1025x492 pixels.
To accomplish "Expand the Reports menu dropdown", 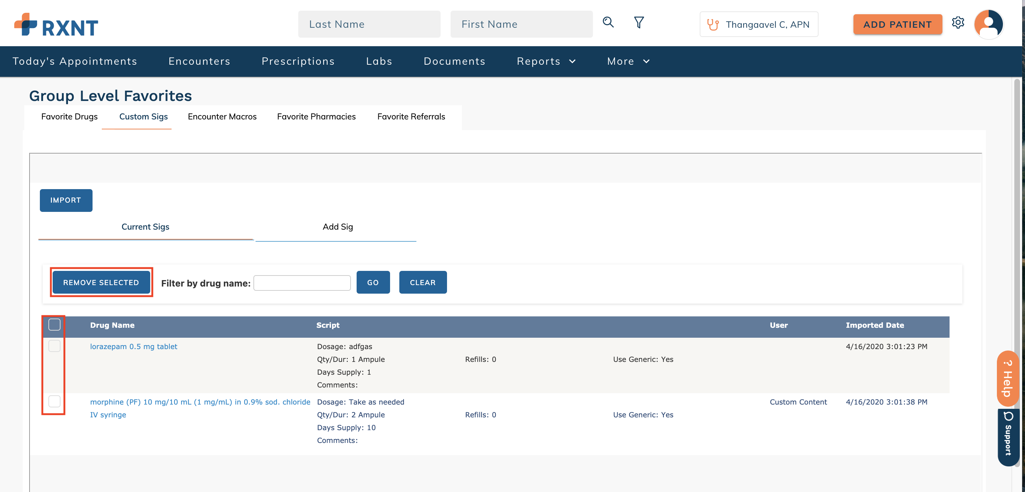I will pos(546,61).
